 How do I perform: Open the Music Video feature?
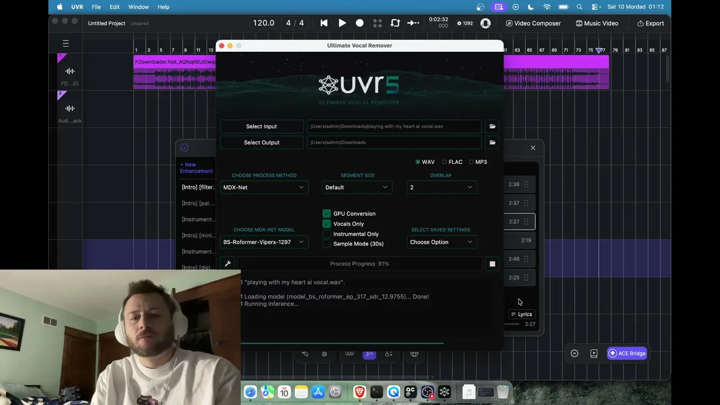597,23
